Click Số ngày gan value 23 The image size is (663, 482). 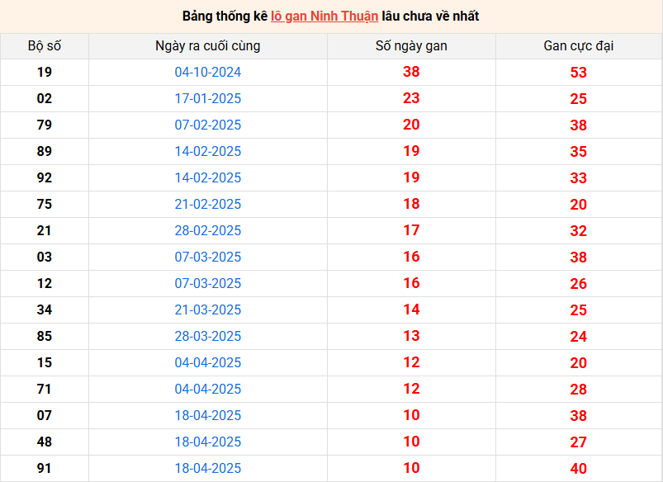click(411, 99)
